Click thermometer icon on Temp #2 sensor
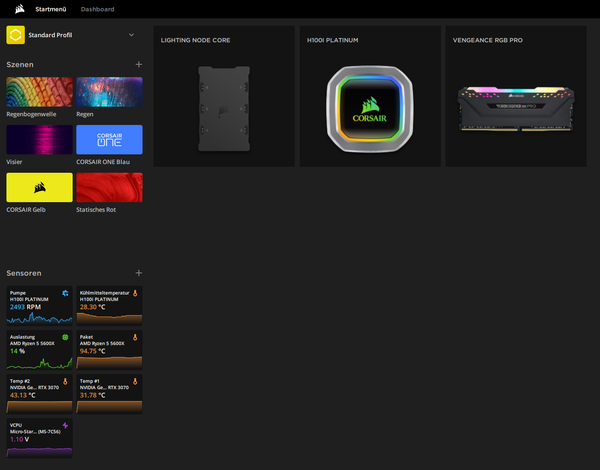This screenshot has width=600, height=470. point(65,381)
